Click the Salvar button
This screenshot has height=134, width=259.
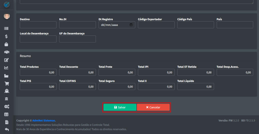click(x=120, y=107)
